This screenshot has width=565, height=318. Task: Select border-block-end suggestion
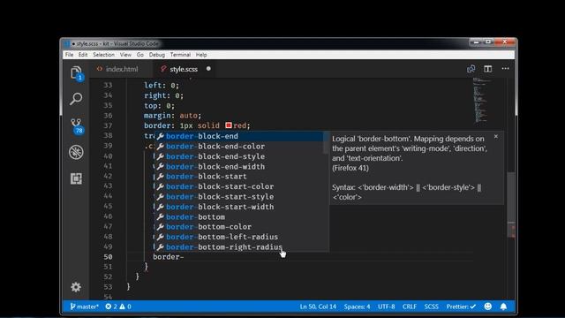(239, 136)
